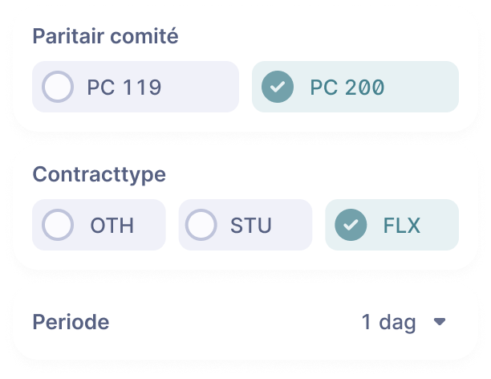
Task: Click the Periode row label
Action: pos(71,323)
